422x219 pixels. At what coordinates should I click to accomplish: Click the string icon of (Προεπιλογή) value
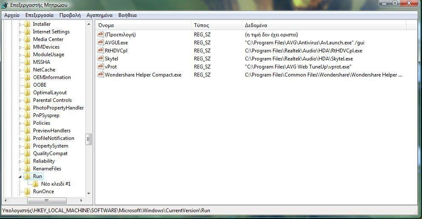coord(100,34)
